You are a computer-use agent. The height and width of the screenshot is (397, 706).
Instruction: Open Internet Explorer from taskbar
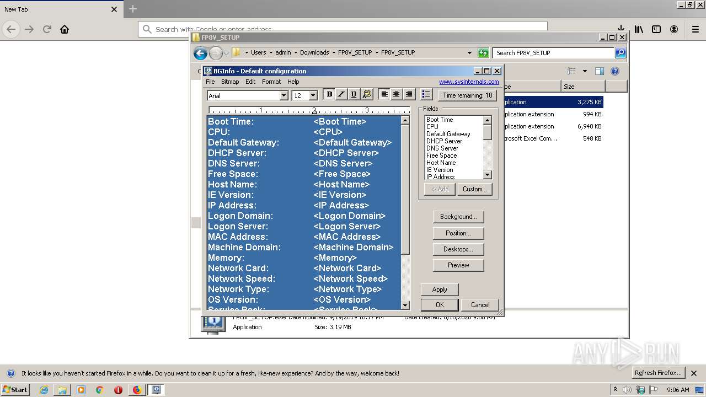(x=44, y=390)
